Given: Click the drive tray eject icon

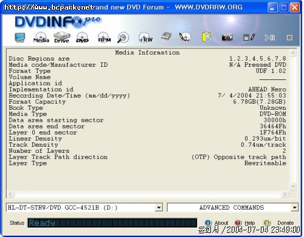Looking at the screenshot, I should (x=166, y=37).
